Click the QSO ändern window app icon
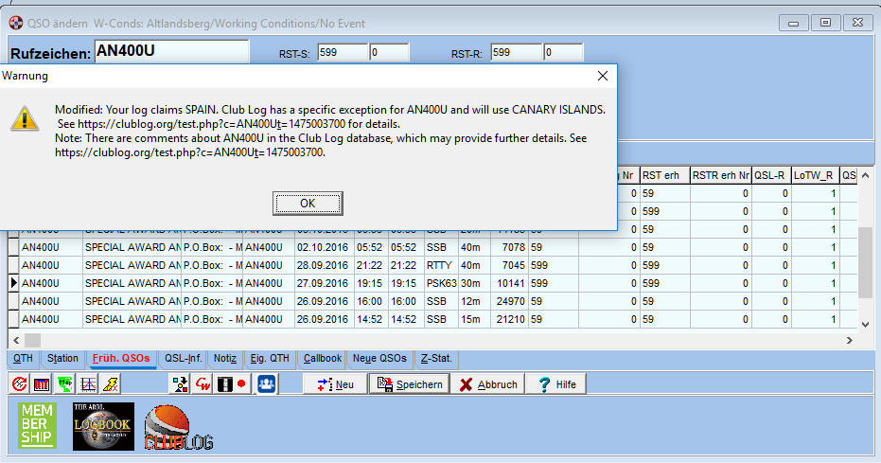881x463 pixels. 16,23
